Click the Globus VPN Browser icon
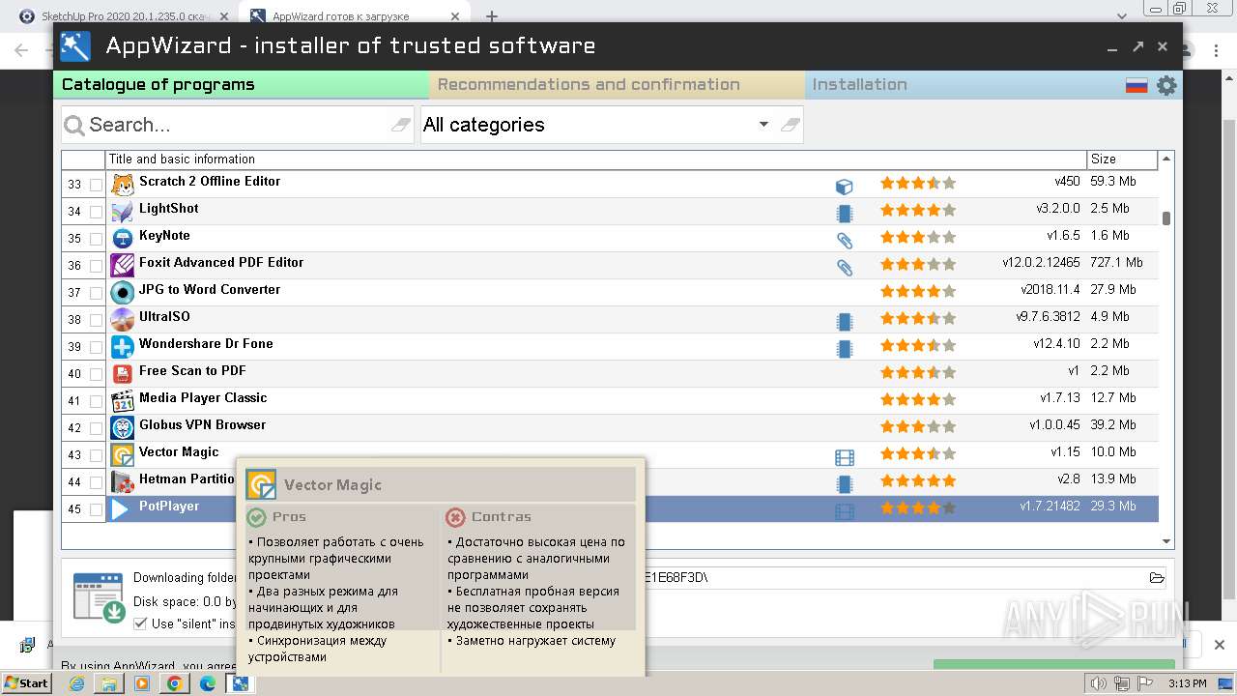The width and height of the screenshot is (1237, 696). tap(123, 428)
